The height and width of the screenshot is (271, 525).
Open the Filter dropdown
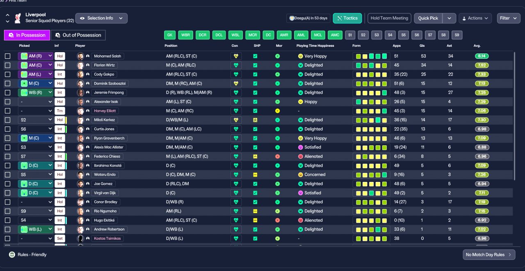tap(509, 18)
